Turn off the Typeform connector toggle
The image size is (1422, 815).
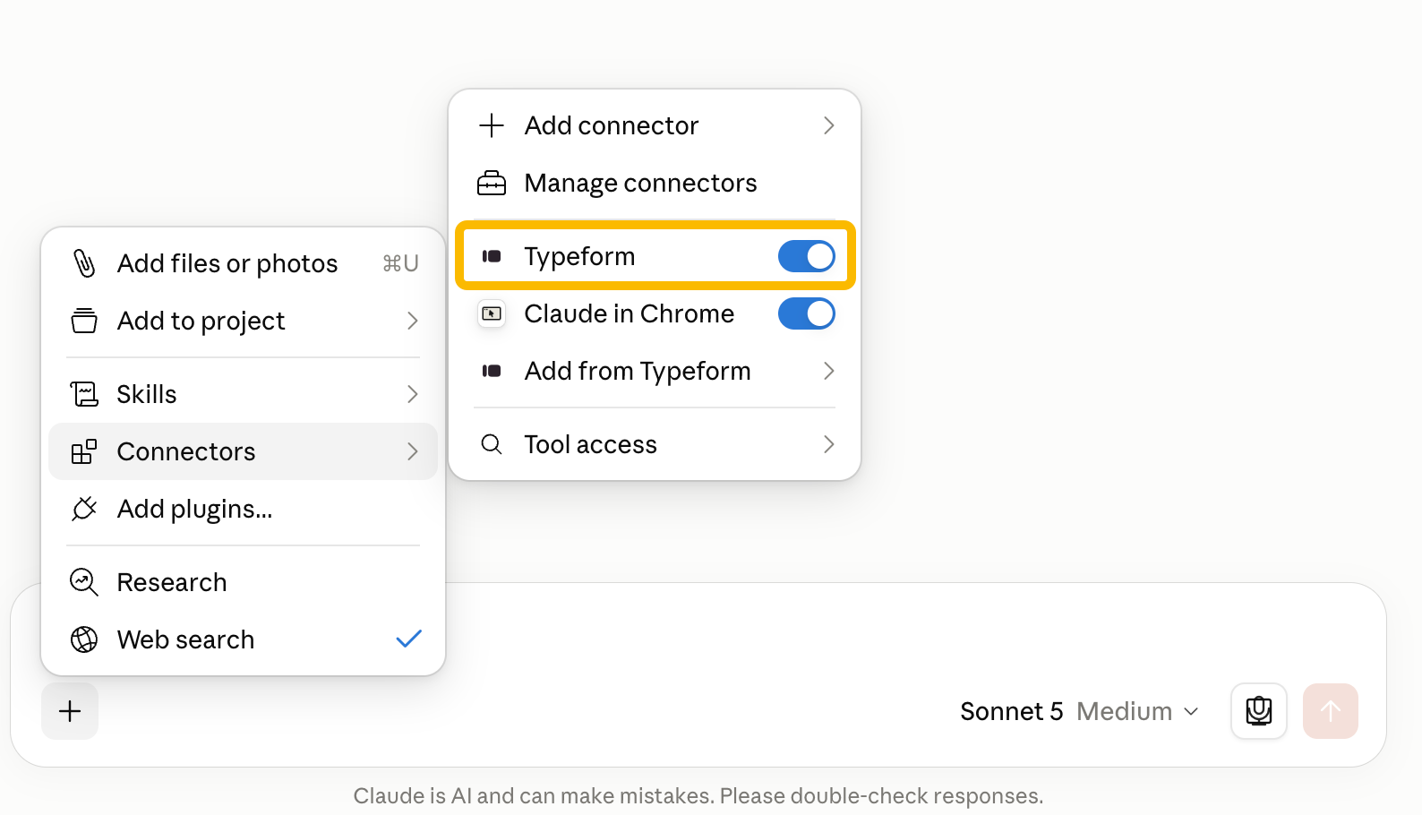click(x=807, y=256)
